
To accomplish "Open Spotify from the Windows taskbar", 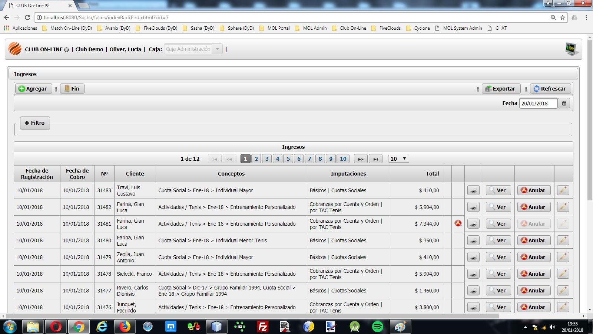I will coord(377,327).
